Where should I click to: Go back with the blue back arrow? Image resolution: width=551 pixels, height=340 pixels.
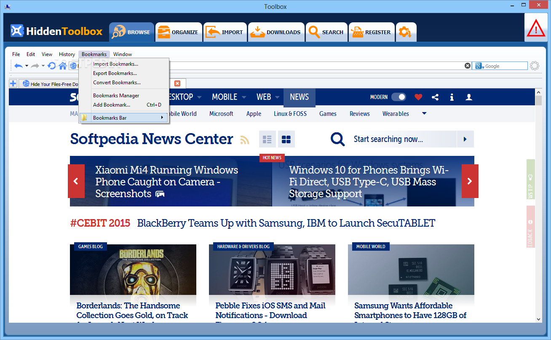pos(19,66)
